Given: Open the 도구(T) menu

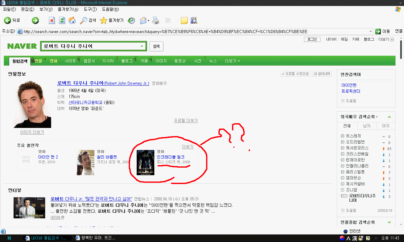Looking at the screenshot, I should 90,9.
